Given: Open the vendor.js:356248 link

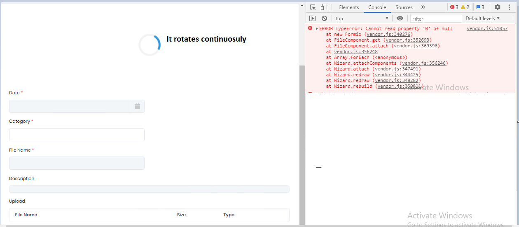Looking at the screenshot, I should click(356, 52).
